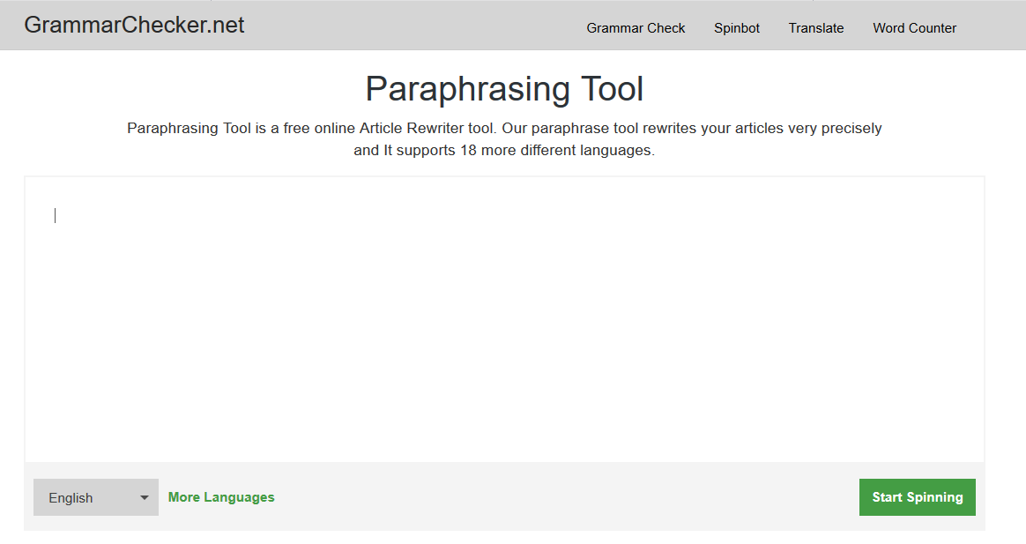Click inside the paraphrasing text area
Image resolution: width=1026 pixels, height=544 pixels.
[x=504, y=317]
